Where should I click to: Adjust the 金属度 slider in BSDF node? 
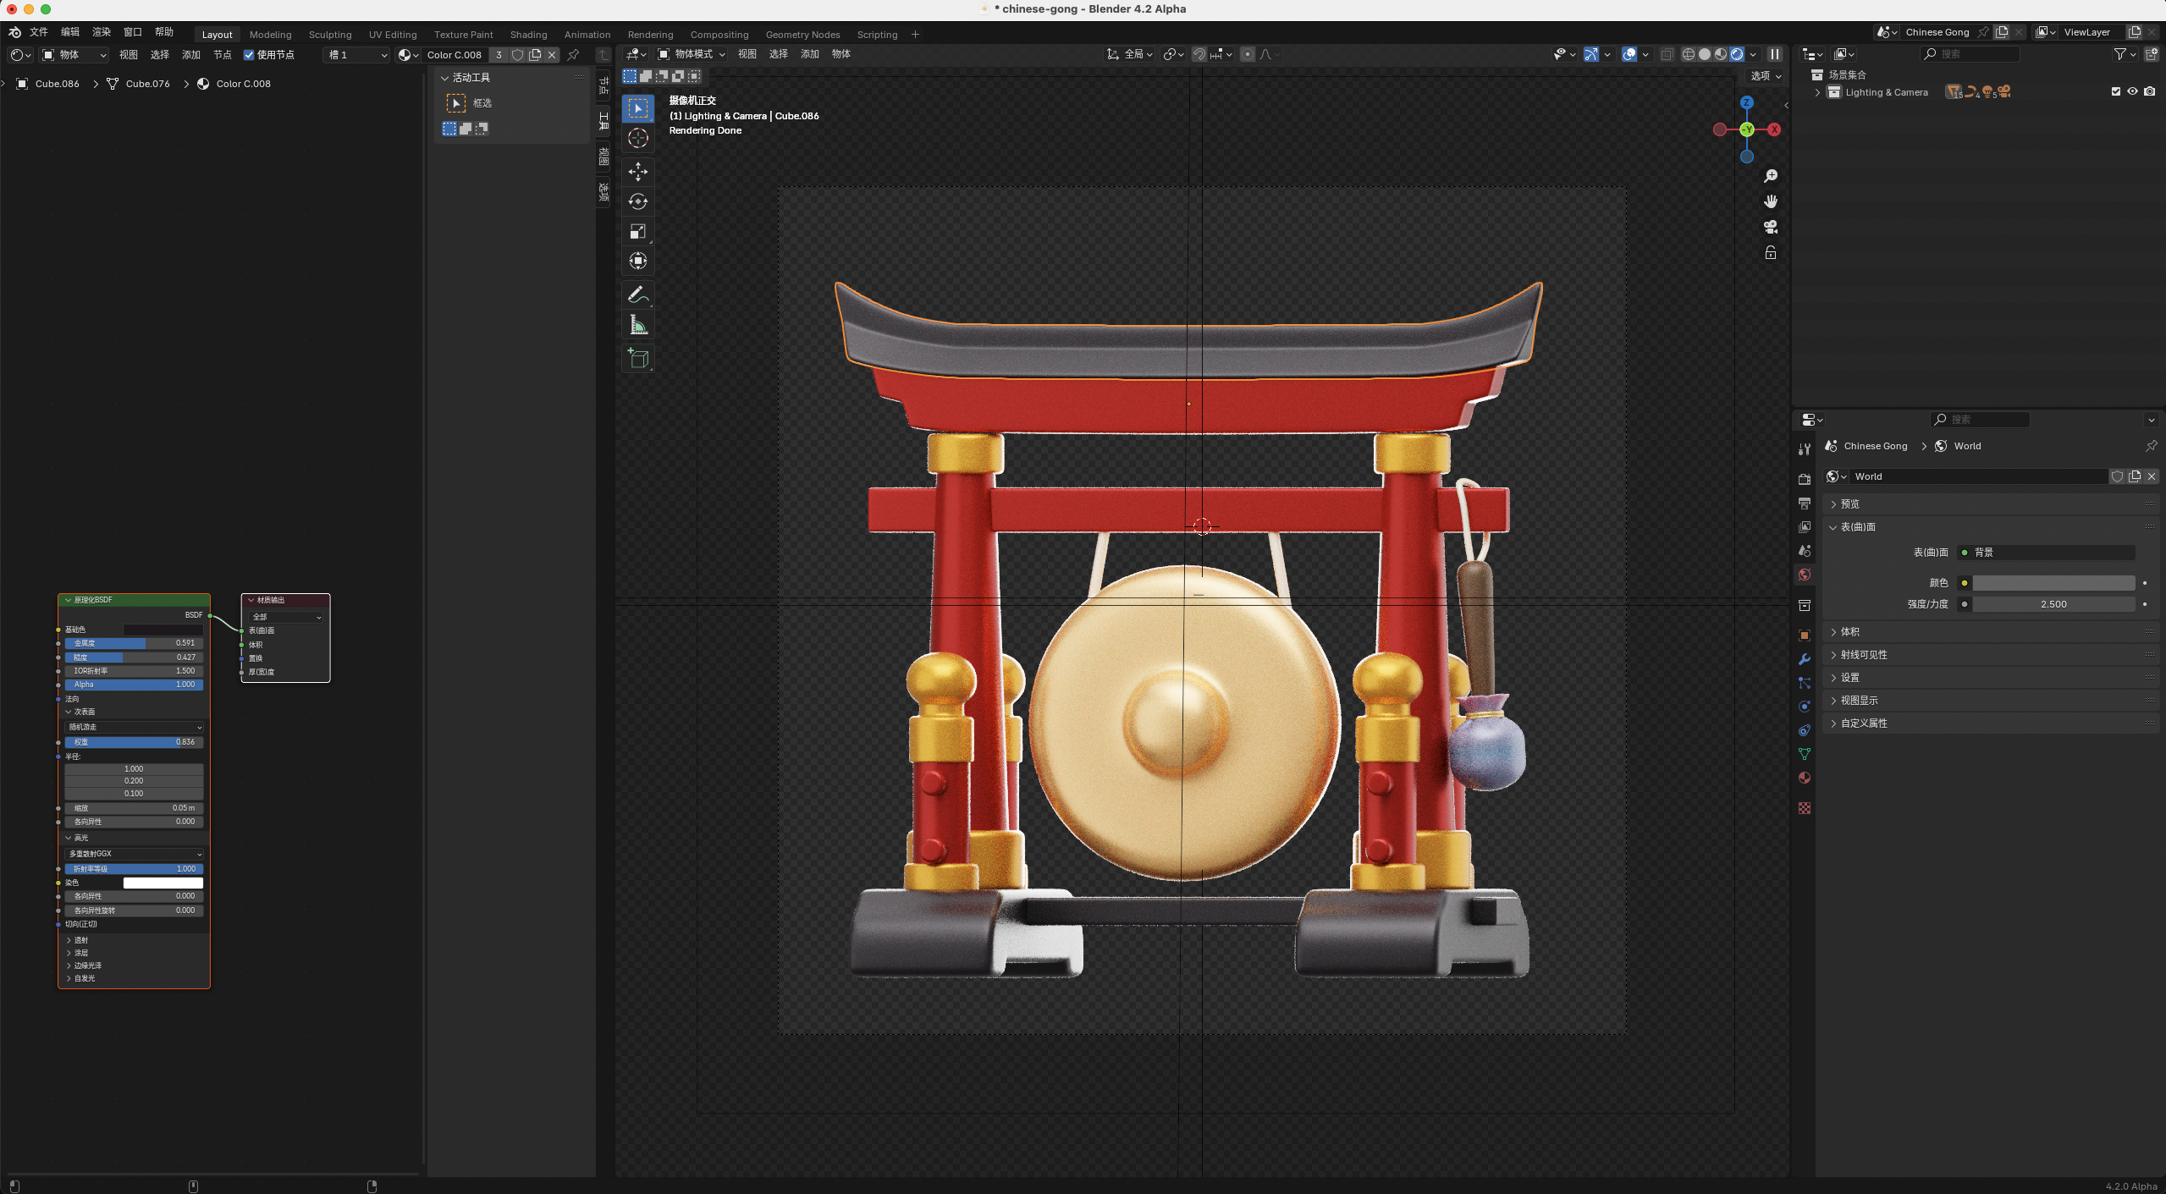[135, 643]
